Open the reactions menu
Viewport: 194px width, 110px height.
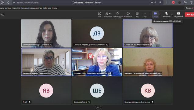point(128,15)
